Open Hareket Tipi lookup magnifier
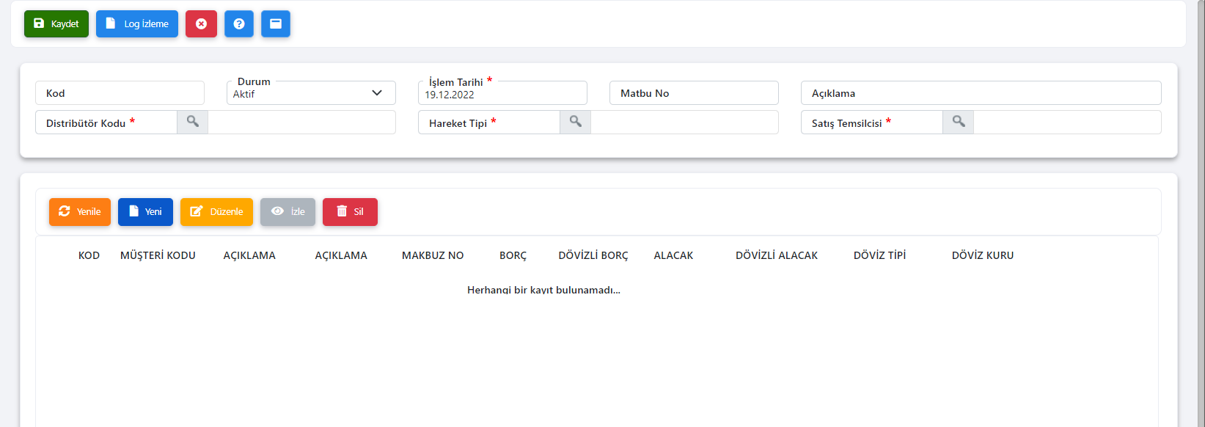 576,122
